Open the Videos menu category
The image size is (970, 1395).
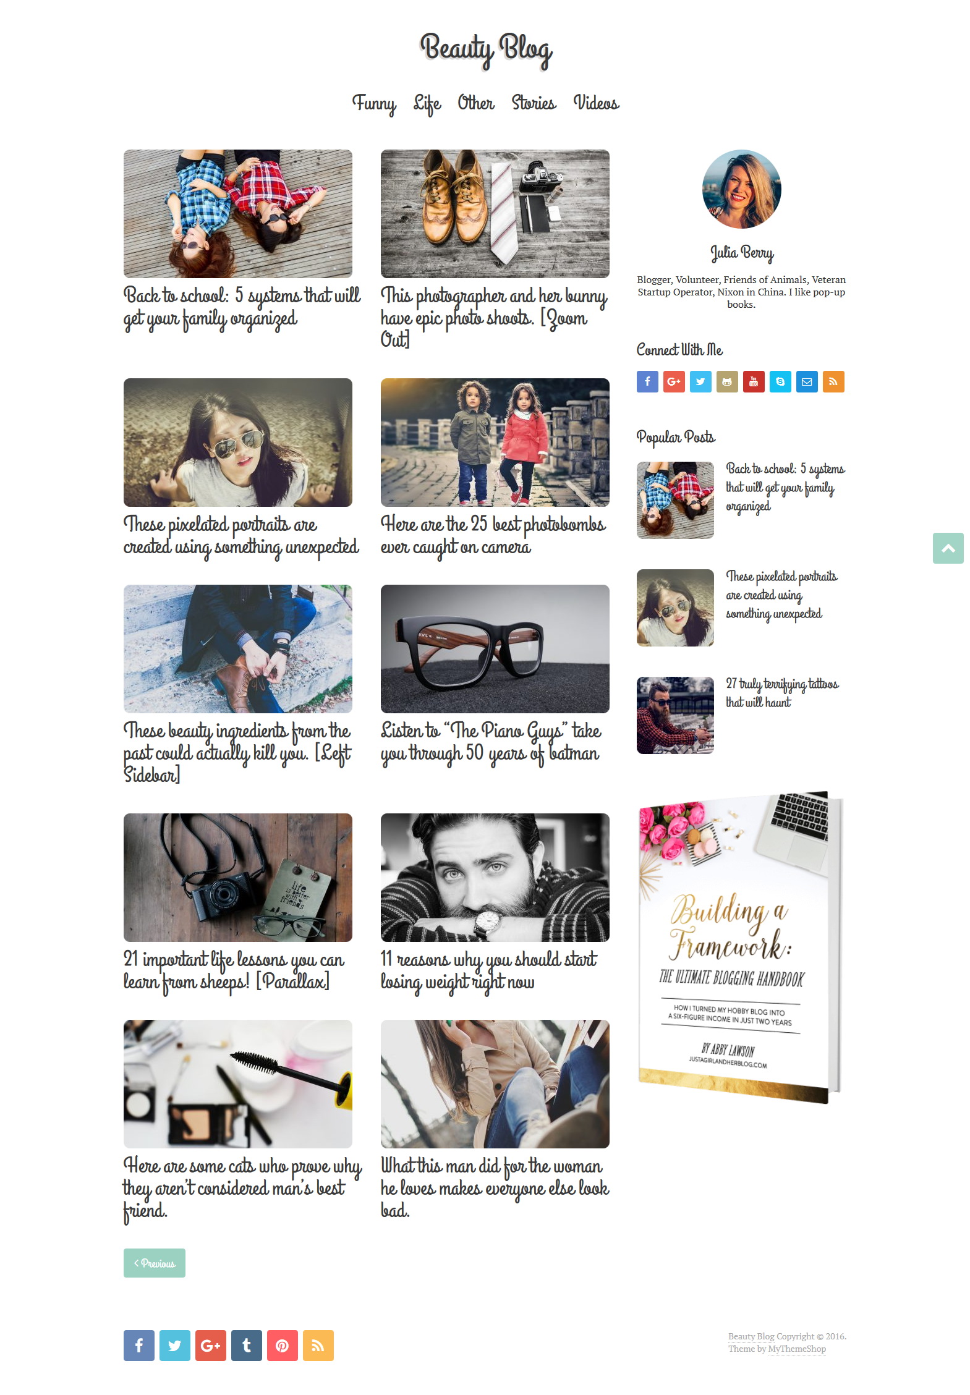pos(596,103)
